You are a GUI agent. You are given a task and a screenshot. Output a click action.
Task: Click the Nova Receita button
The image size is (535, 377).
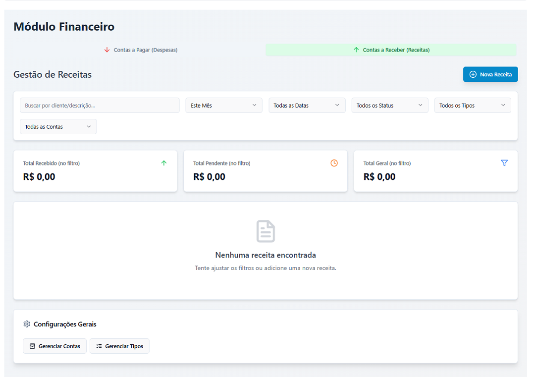490,74
